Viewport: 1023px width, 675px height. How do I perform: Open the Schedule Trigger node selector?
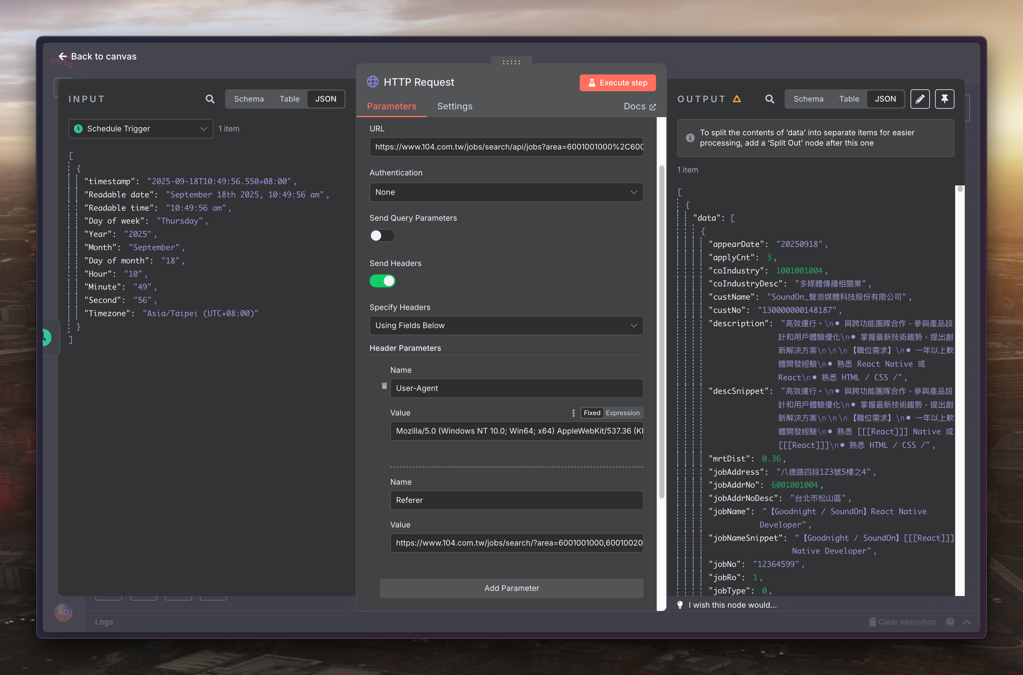tap(141, 129)
